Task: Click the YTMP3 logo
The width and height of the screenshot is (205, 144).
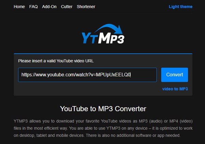Action: [103, 34]
